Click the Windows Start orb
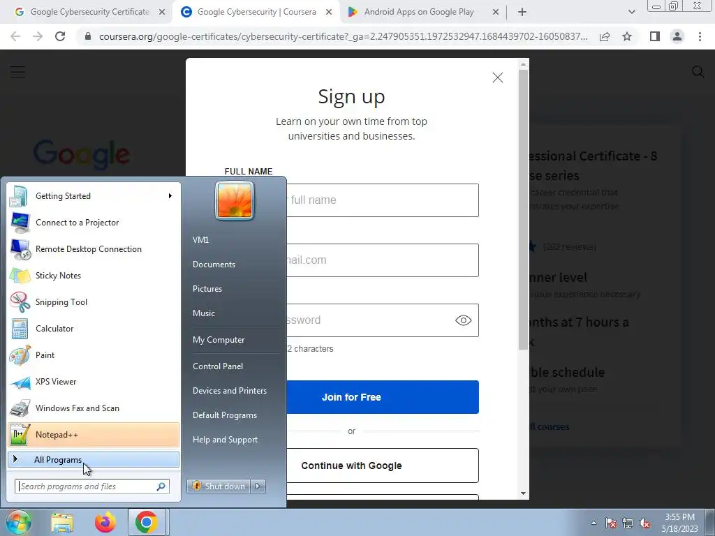Image resolution: width=715 pixels, height=536 pixels. [x=19, y=522]
